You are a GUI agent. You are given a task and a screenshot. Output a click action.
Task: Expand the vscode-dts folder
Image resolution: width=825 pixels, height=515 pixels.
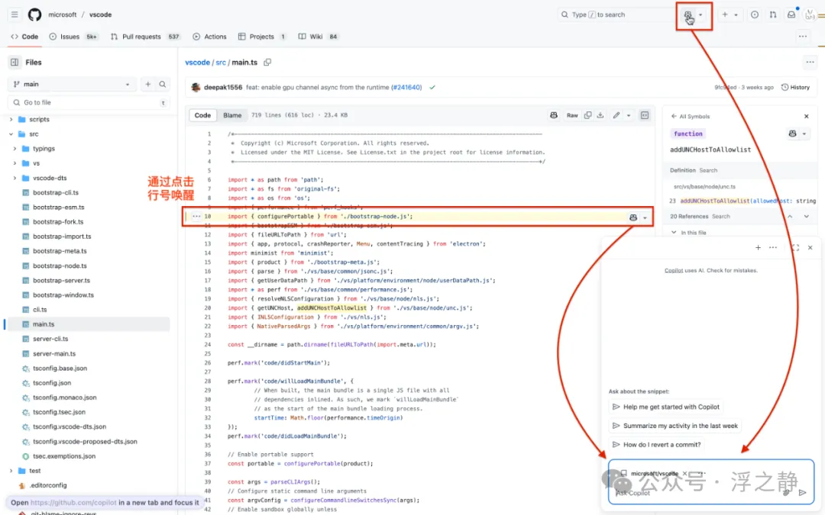coord(15,178)
